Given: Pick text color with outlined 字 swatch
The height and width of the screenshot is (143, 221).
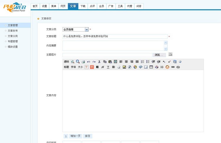Looking at the screenshot, I should point(86,67).
